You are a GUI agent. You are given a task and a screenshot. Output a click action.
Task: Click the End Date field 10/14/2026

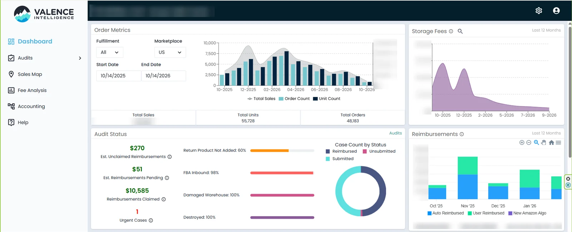point(164,76)
